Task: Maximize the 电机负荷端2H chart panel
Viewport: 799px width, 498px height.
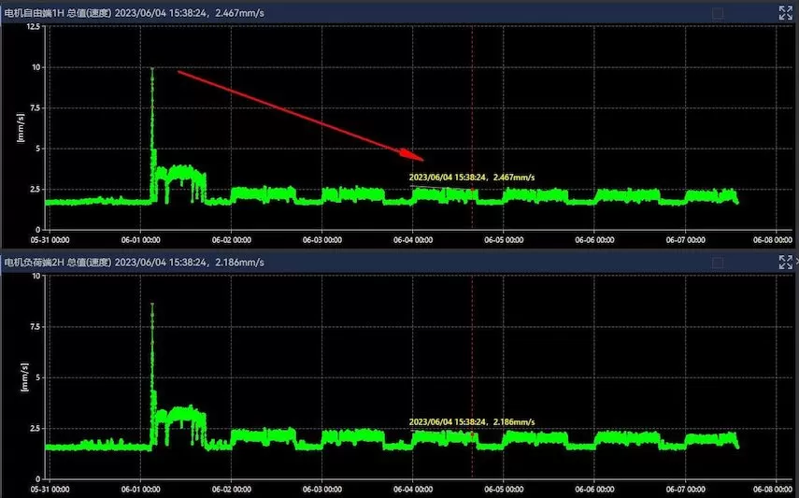Action: pos(785,262)
